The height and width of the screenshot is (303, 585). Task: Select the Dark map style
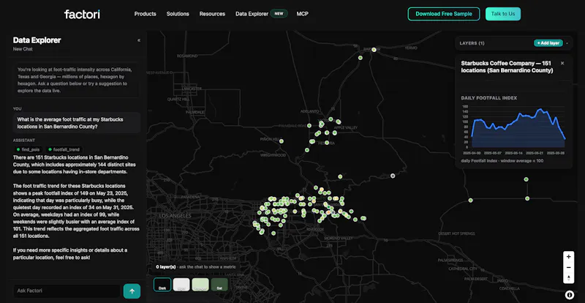pos(162,285)
